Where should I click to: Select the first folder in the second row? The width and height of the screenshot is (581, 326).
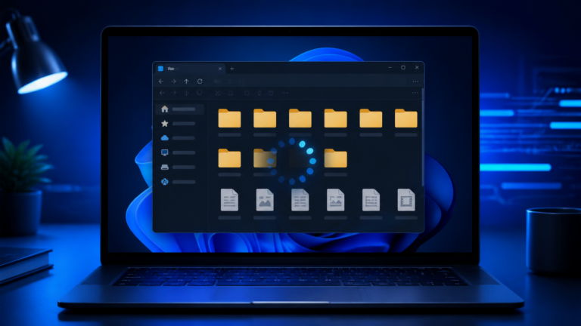[229, 158]
